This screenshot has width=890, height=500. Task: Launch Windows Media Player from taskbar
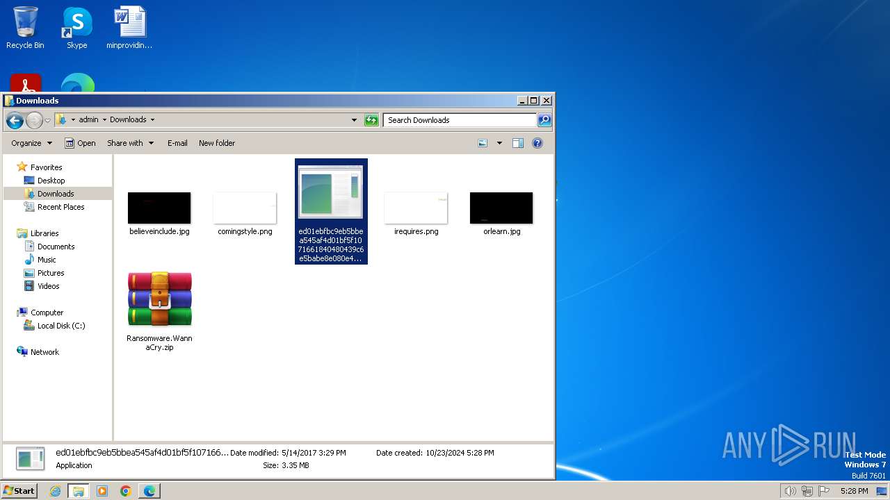102,491
